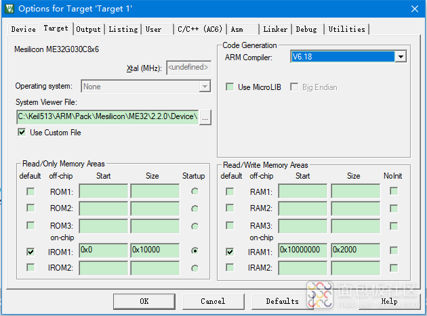Screen dimensions: 427x316
Task: Click the ROM3 Size field
Action: click(155, 226)
